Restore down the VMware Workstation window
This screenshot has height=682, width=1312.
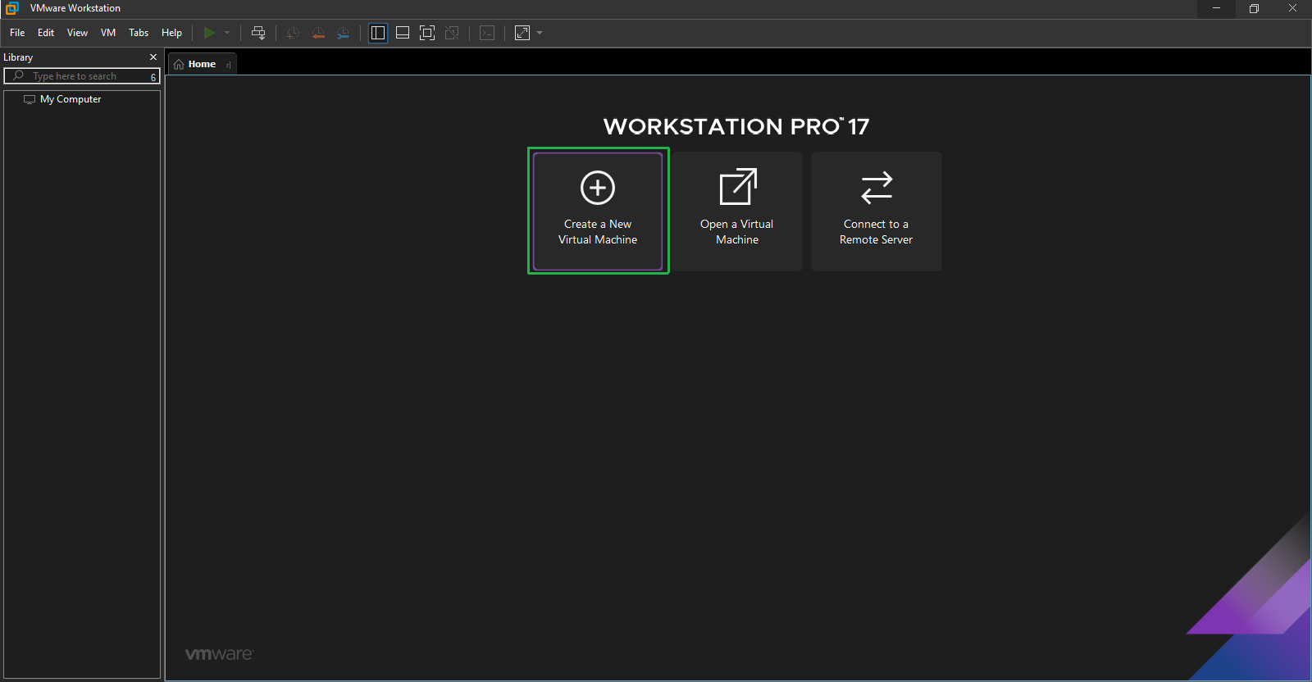tap(1255, 8)
